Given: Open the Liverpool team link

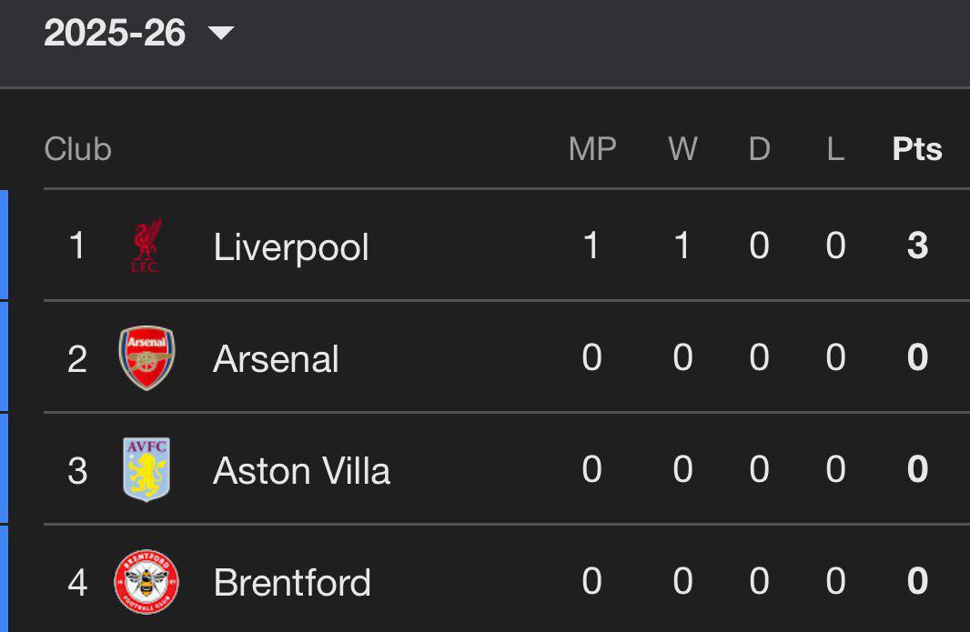Looking at the screenshot, I should point(291,247).
